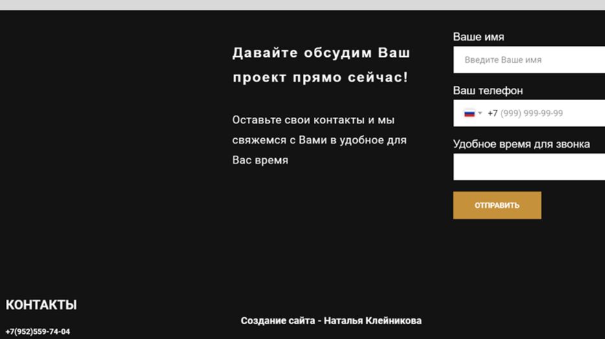The width and height of the screenshot is (605, 339).
Task: Click the 'Ваш телефон' field label
Action: click(488, 90)
